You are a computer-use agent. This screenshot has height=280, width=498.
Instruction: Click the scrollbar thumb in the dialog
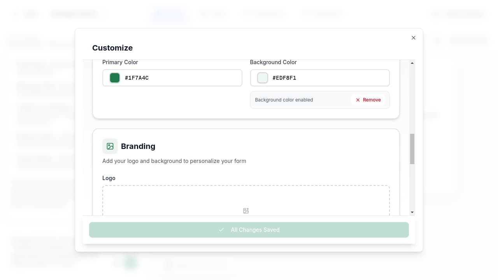(412, 149)
